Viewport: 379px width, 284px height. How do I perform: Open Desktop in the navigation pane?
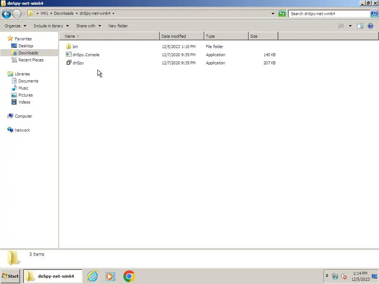point(26,45)
